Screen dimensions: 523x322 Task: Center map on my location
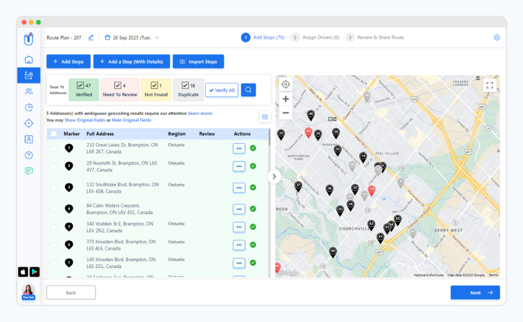pos(286,85)
